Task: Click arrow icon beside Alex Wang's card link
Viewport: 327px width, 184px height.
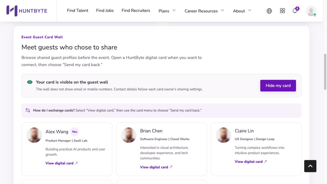Action: pos(76,163)
